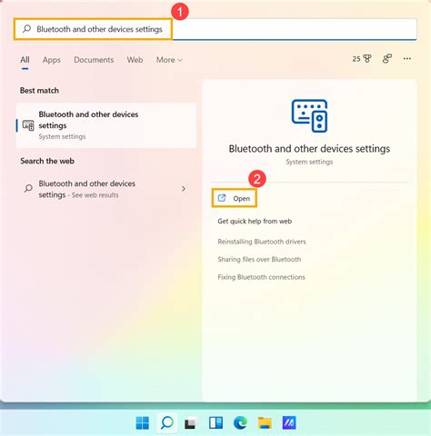
Task: Select Bluetooth and other devices best match
Action: (106, 125)
